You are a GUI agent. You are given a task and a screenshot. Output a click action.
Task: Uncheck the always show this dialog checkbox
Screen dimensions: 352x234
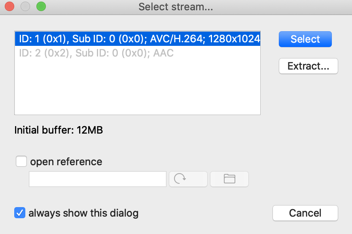pos(20,213)
